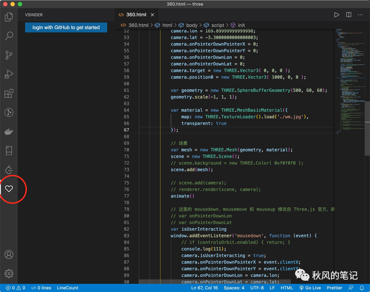This screenshot has height=292, width=370.
Task: Open the Extensions view icon
Action: pyautogui.click(x=9, y=94)
